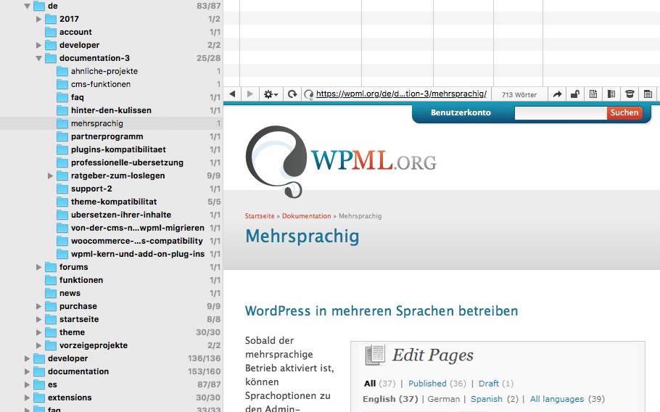Image resolution: width=660 pixels, height=412 pixels.
Task: Collapse the documentation-3 folder
Action: pos(39,58)
